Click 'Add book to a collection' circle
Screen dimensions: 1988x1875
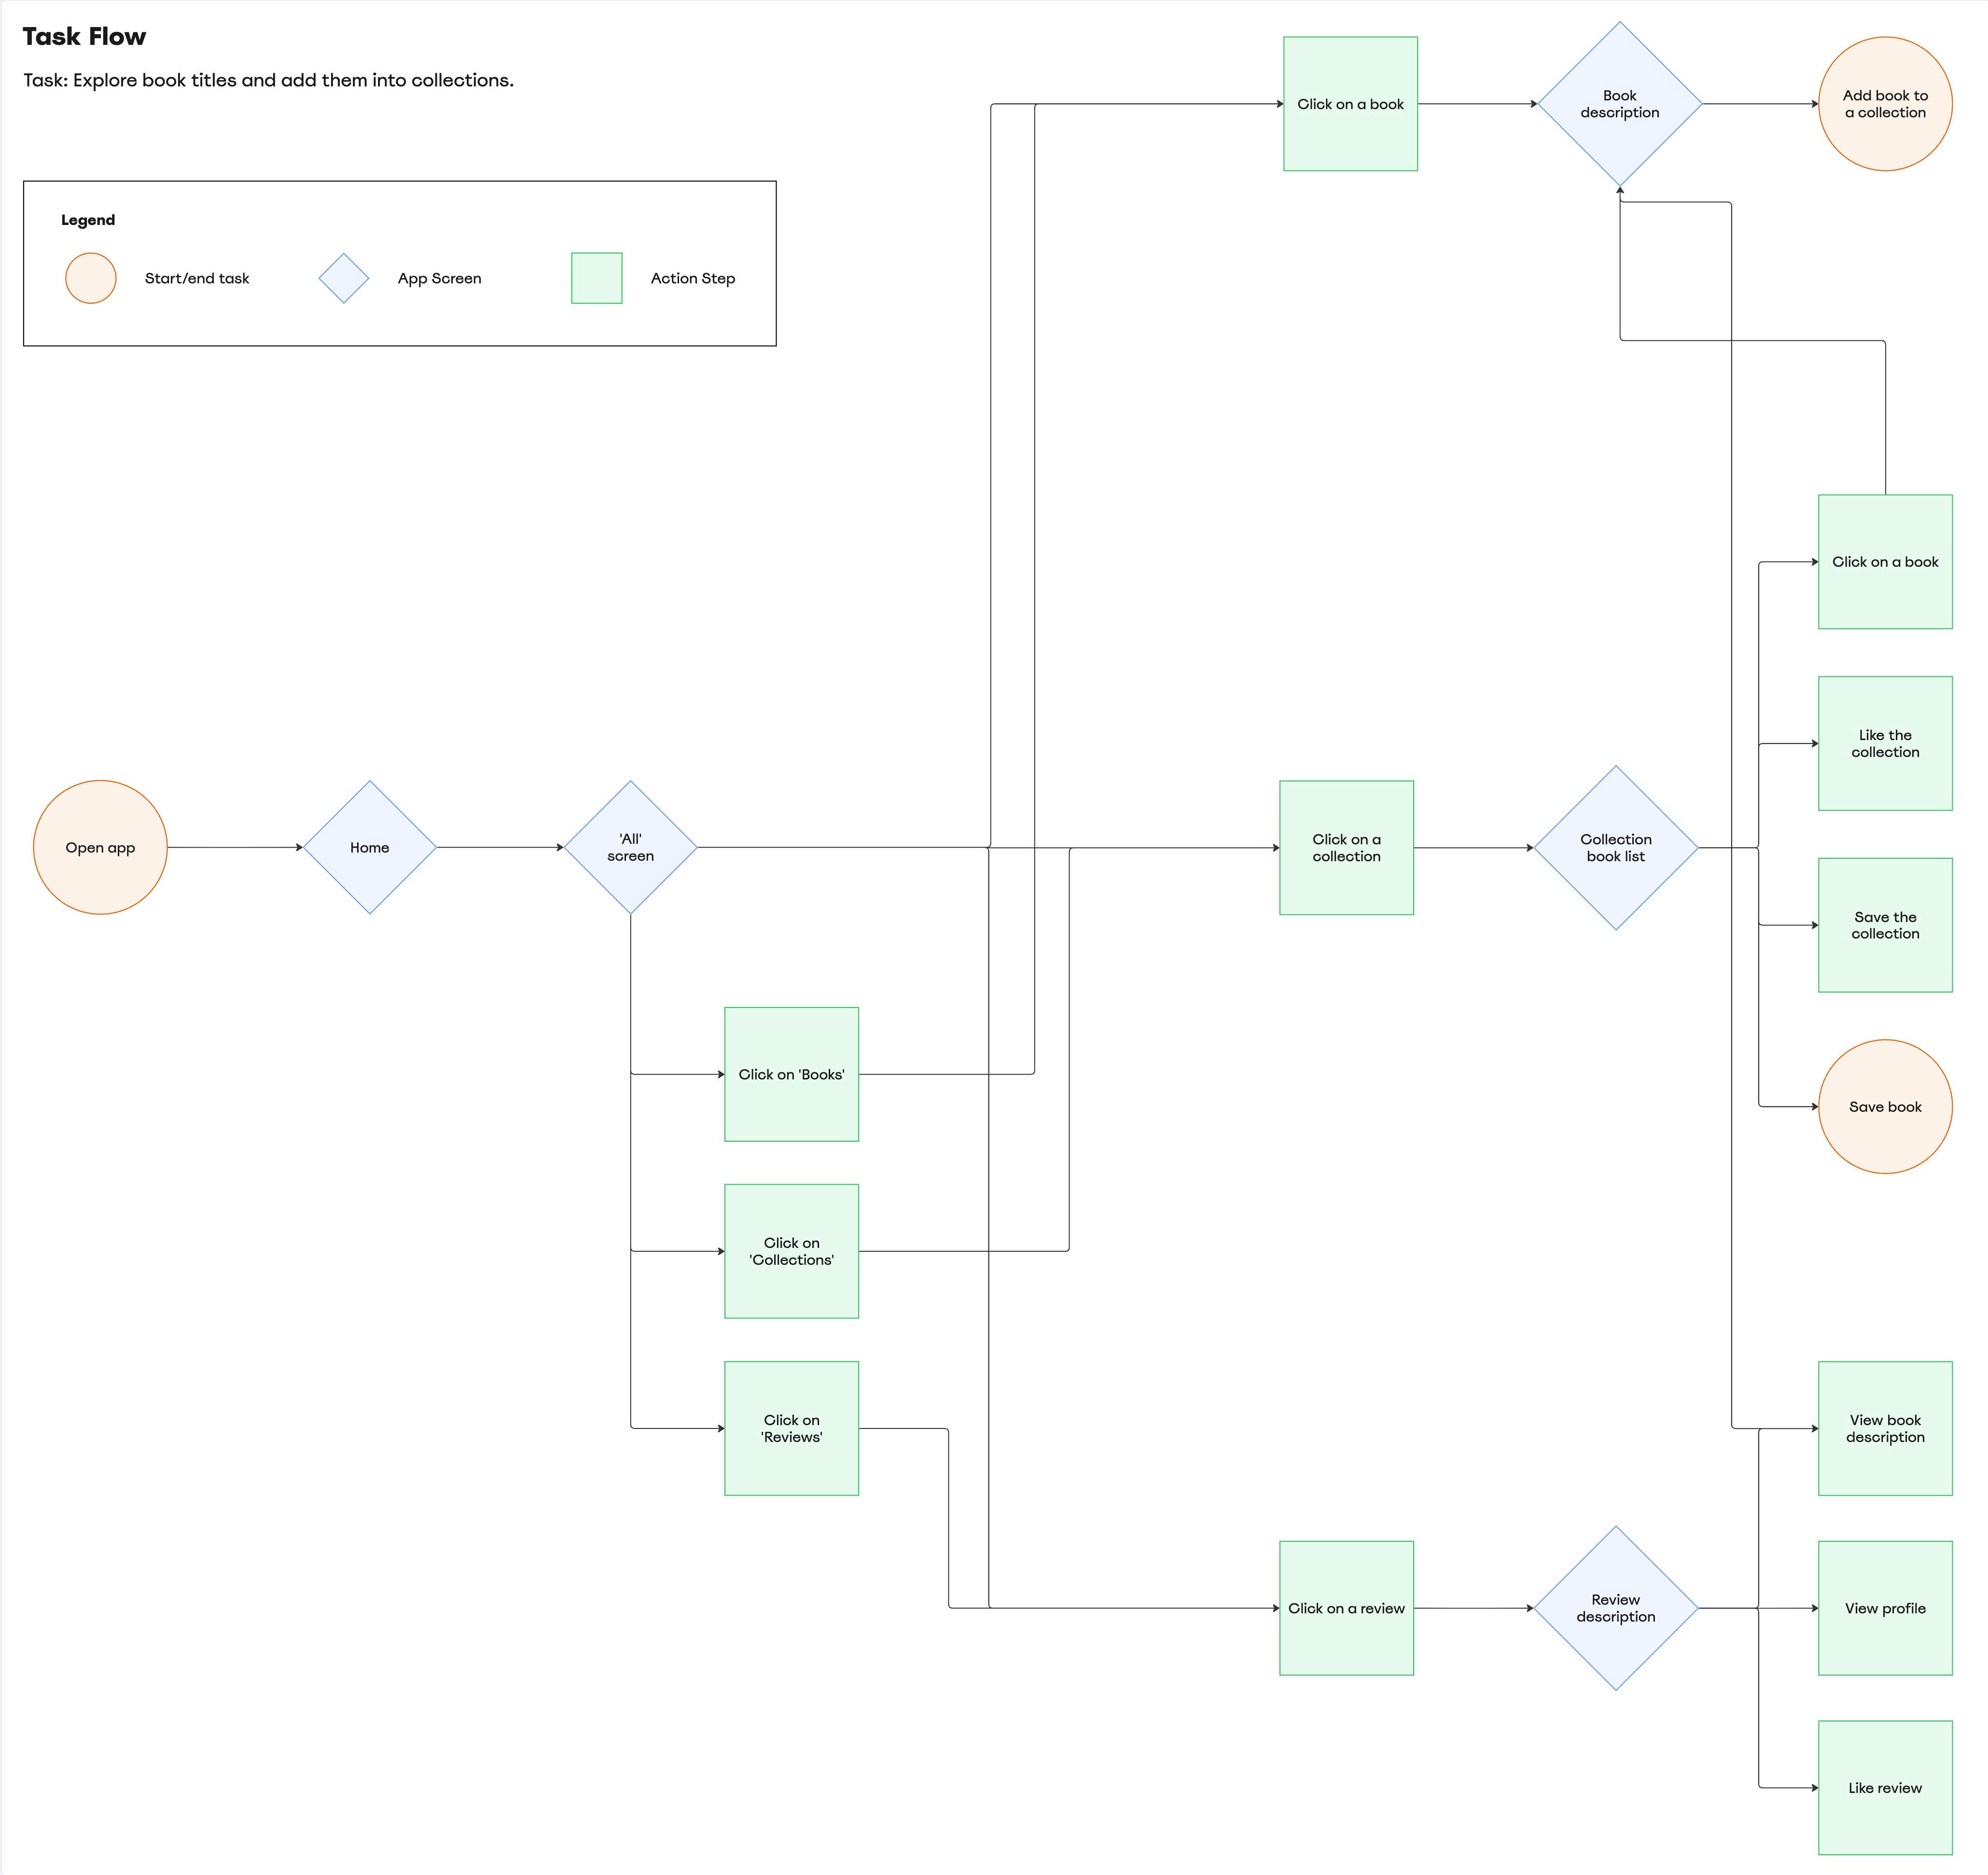tap(1885, 104)
